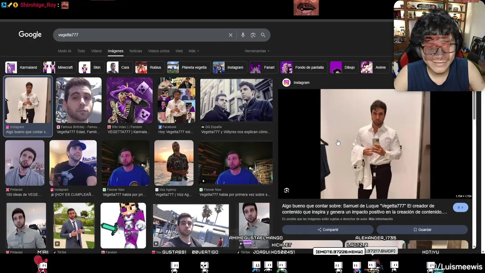The width and height of the screenshot is (485, 273).
Task: Start voice search with microphone icon
Action: (x=243, y=35)
